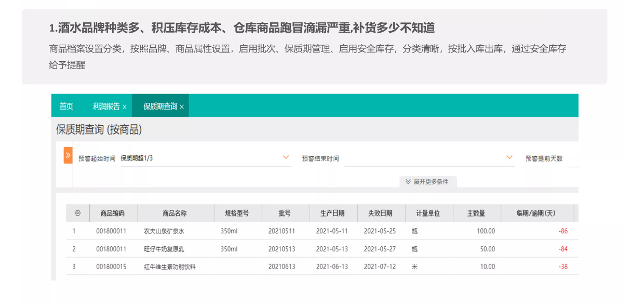Click the 主数量 column header
This screenshot has width=631, height=307.
point(476,213)
